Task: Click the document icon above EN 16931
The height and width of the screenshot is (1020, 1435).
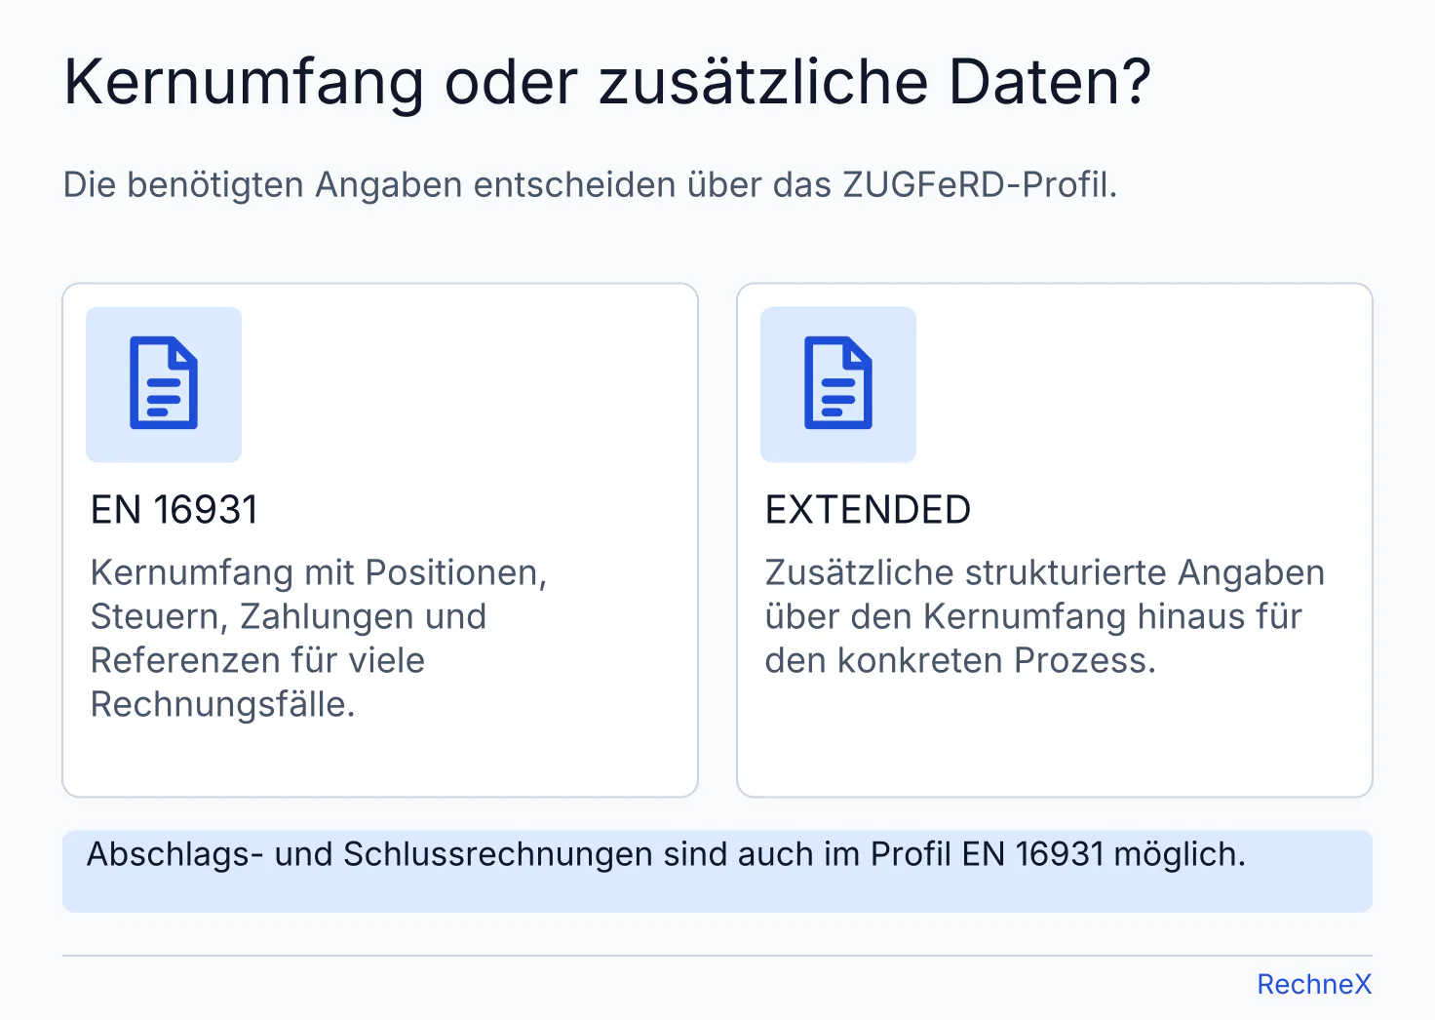Action: tap(164, 383)
